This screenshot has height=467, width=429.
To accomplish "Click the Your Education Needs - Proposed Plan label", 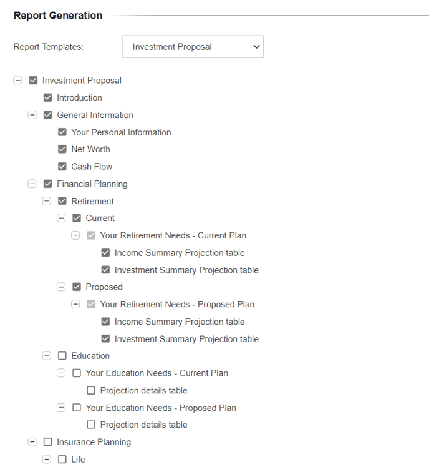I will [161, 408].
